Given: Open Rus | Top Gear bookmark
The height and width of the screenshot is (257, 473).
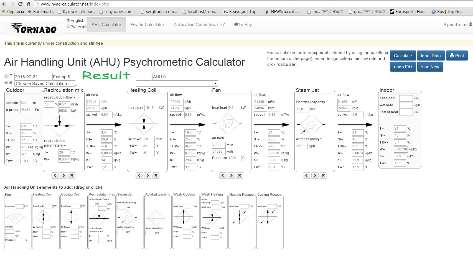Looking at the screenshot, I should click(x=448, y=11).
